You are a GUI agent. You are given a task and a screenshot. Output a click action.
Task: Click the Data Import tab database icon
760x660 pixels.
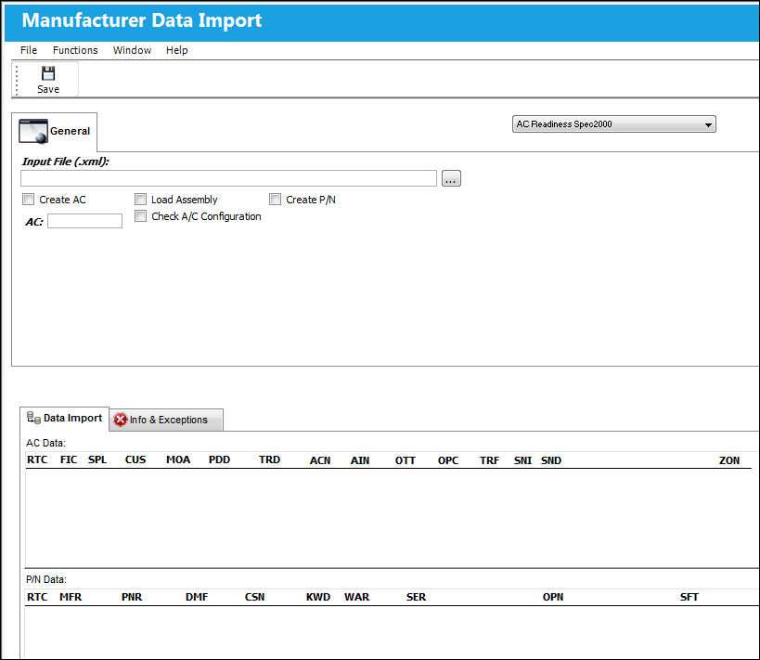[x=33, y=418]
